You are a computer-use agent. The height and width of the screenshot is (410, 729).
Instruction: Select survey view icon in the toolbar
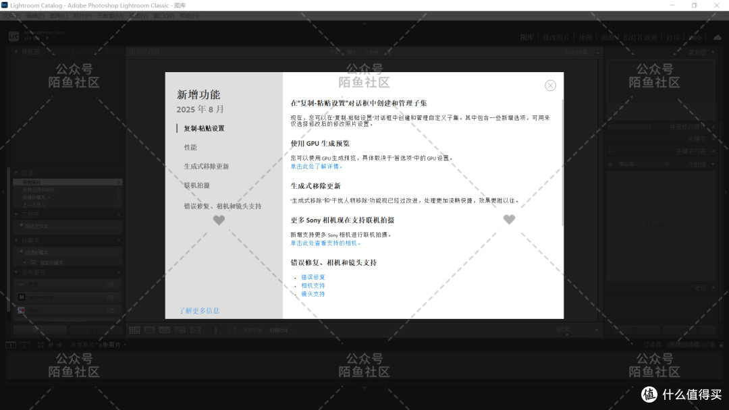[180, 330]
